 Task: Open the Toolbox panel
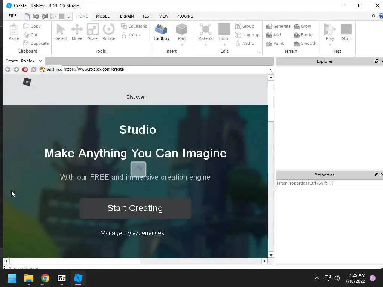click(161, 32)
